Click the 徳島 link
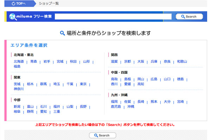211x140 pixels. click(x=180, y=79)
